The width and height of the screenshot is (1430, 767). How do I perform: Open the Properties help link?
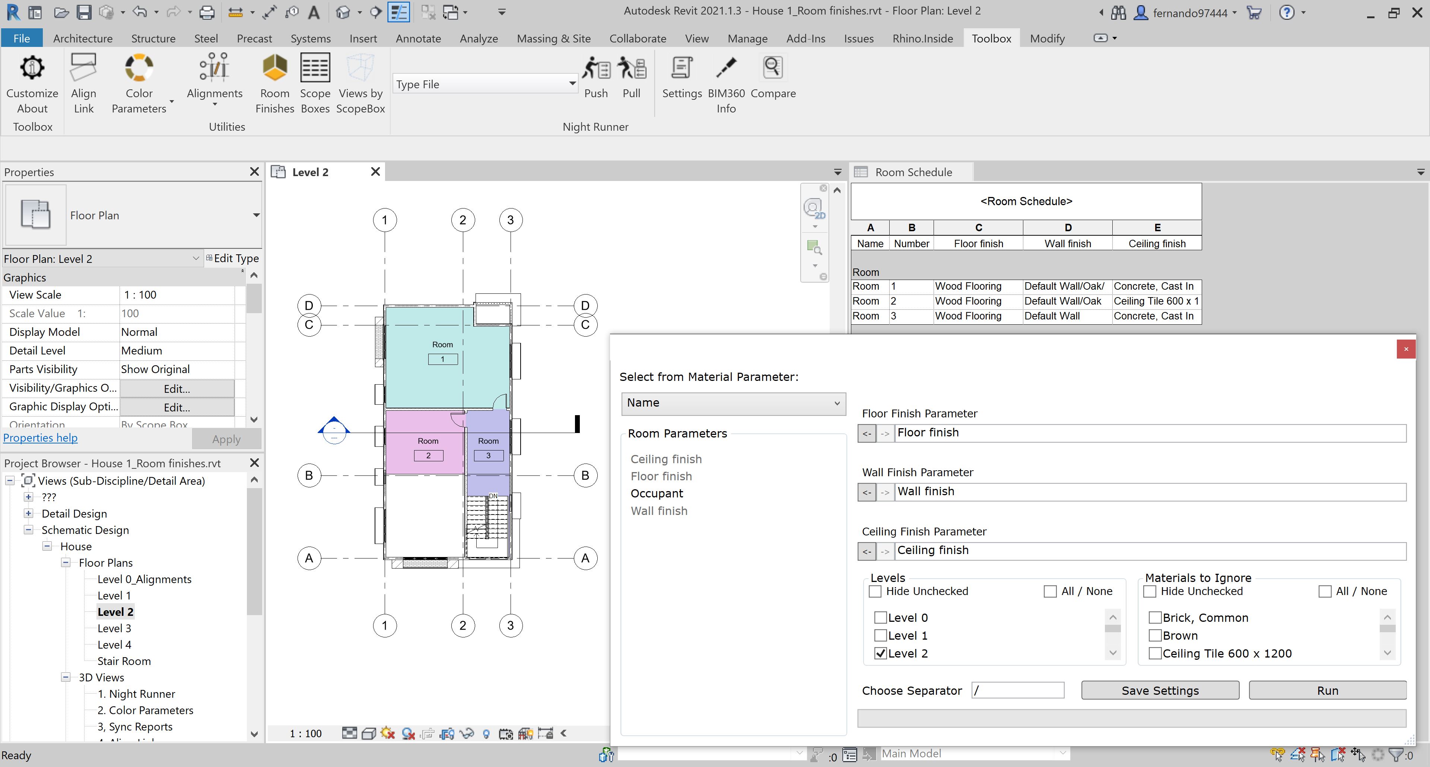[x=41, y=438]
